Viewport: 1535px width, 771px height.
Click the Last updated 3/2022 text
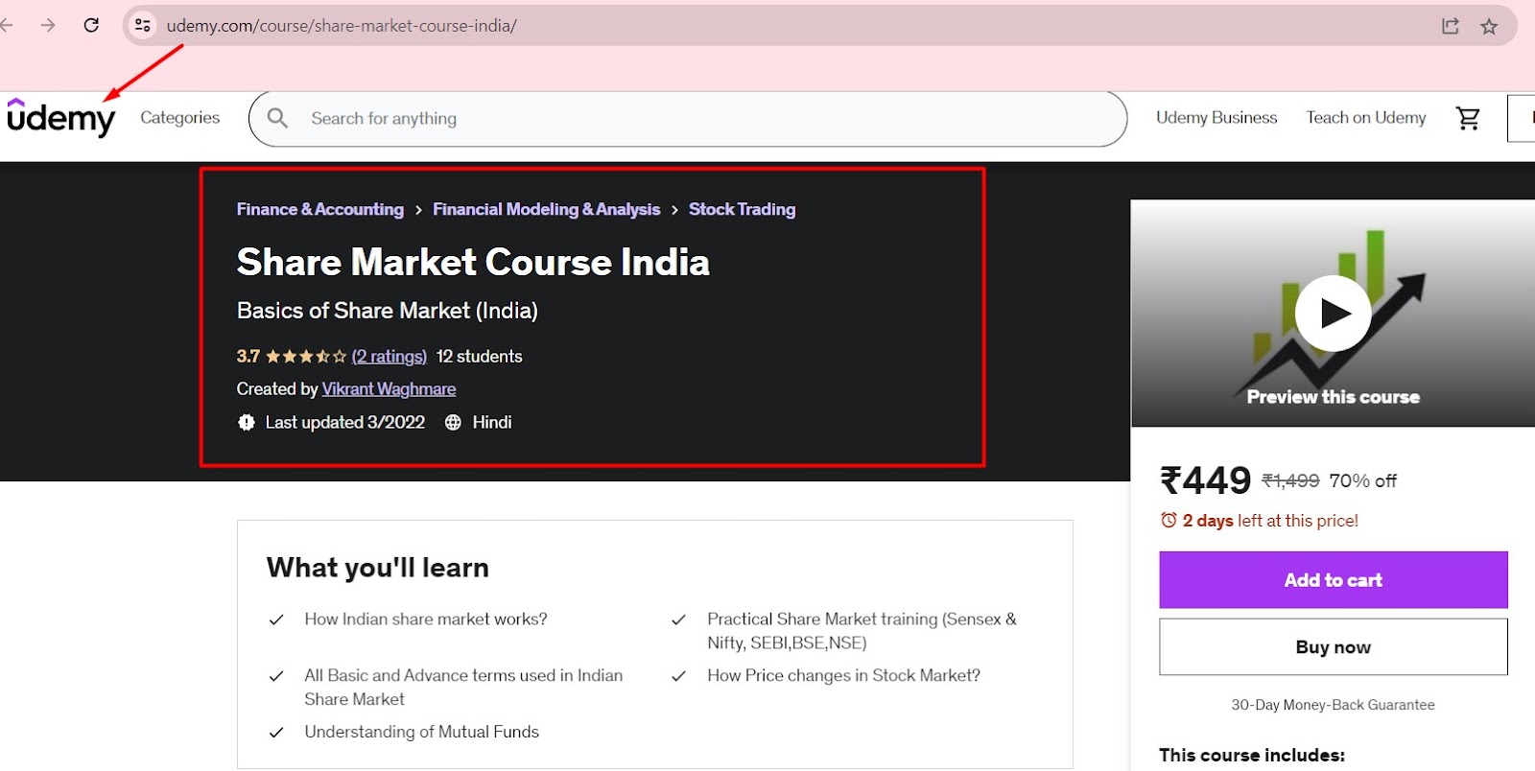pos(345,422)
